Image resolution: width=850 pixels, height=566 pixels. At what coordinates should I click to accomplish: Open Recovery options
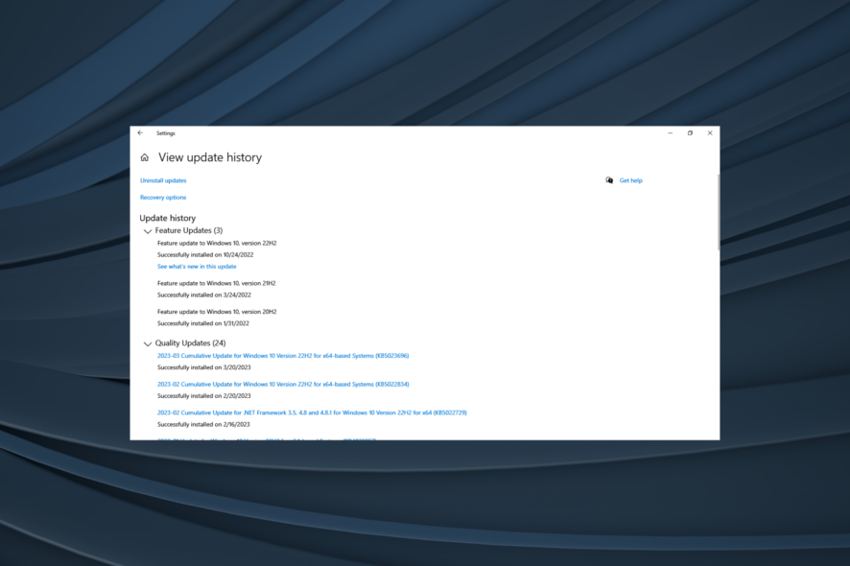coord(163,198)
